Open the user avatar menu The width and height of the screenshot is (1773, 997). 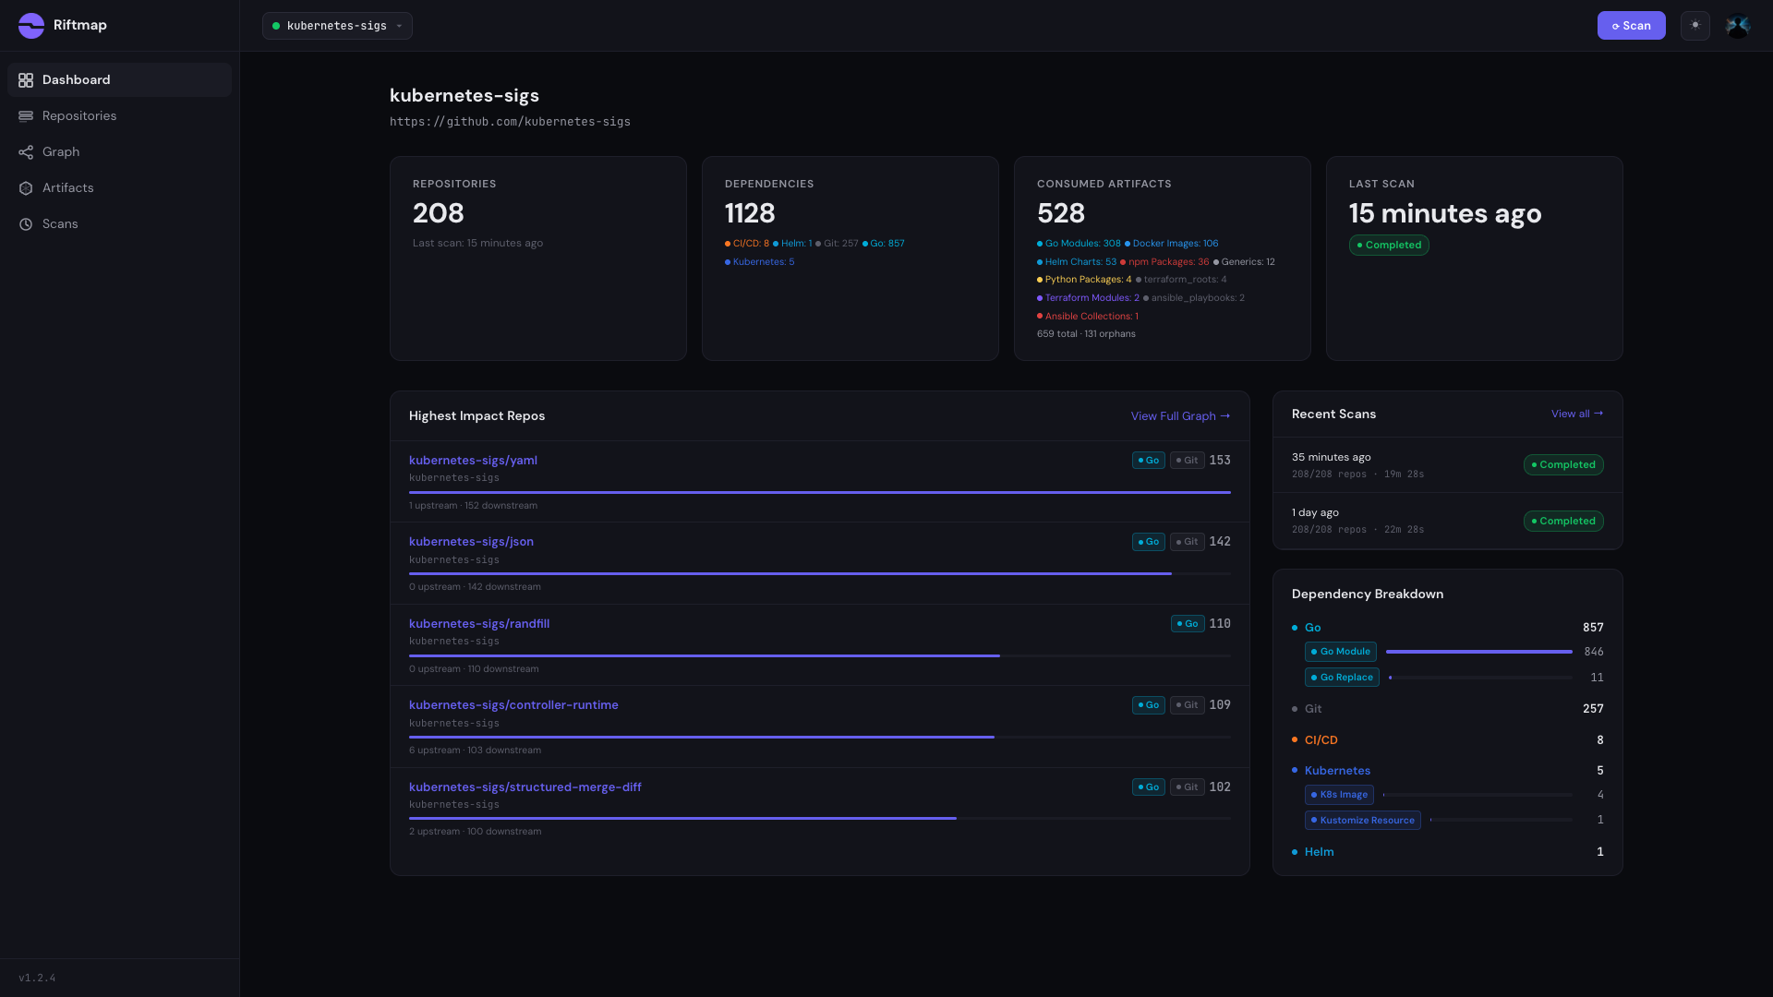(1738, 26)
